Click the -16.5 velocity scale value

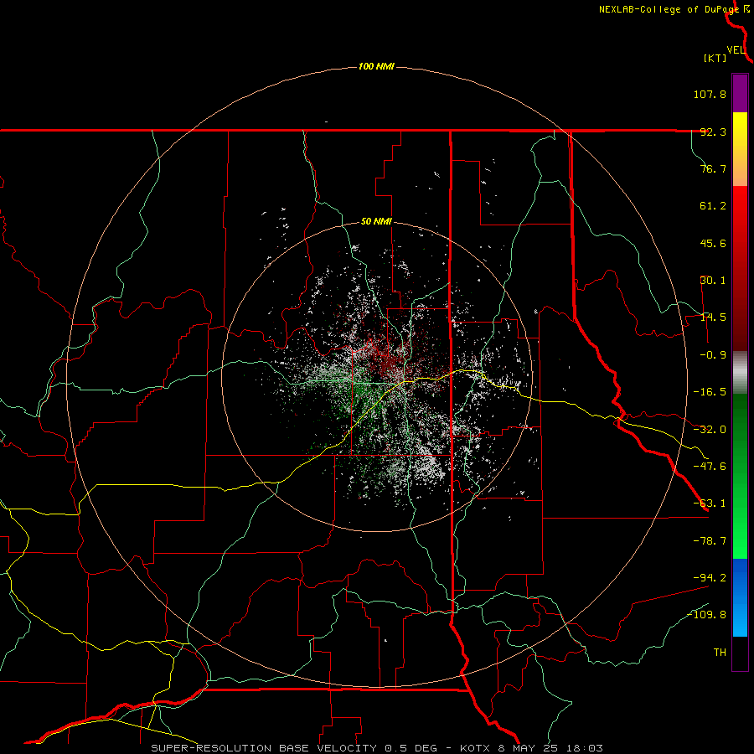click(x=710, y=392)
